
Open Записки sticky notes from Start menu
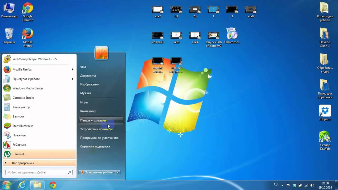(39, 116)
